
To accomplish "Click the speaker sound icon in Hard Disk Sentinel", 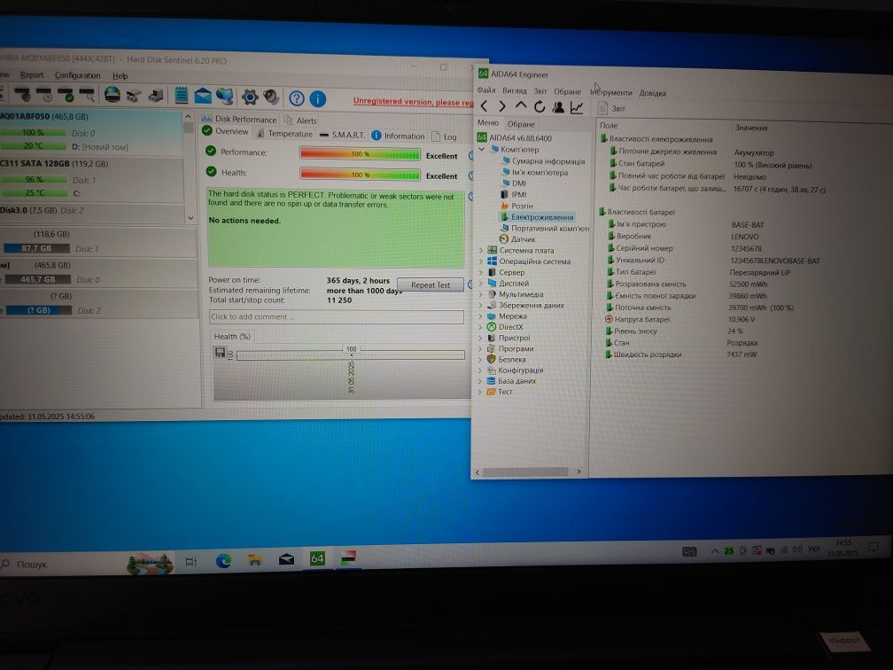I will 271,97.
